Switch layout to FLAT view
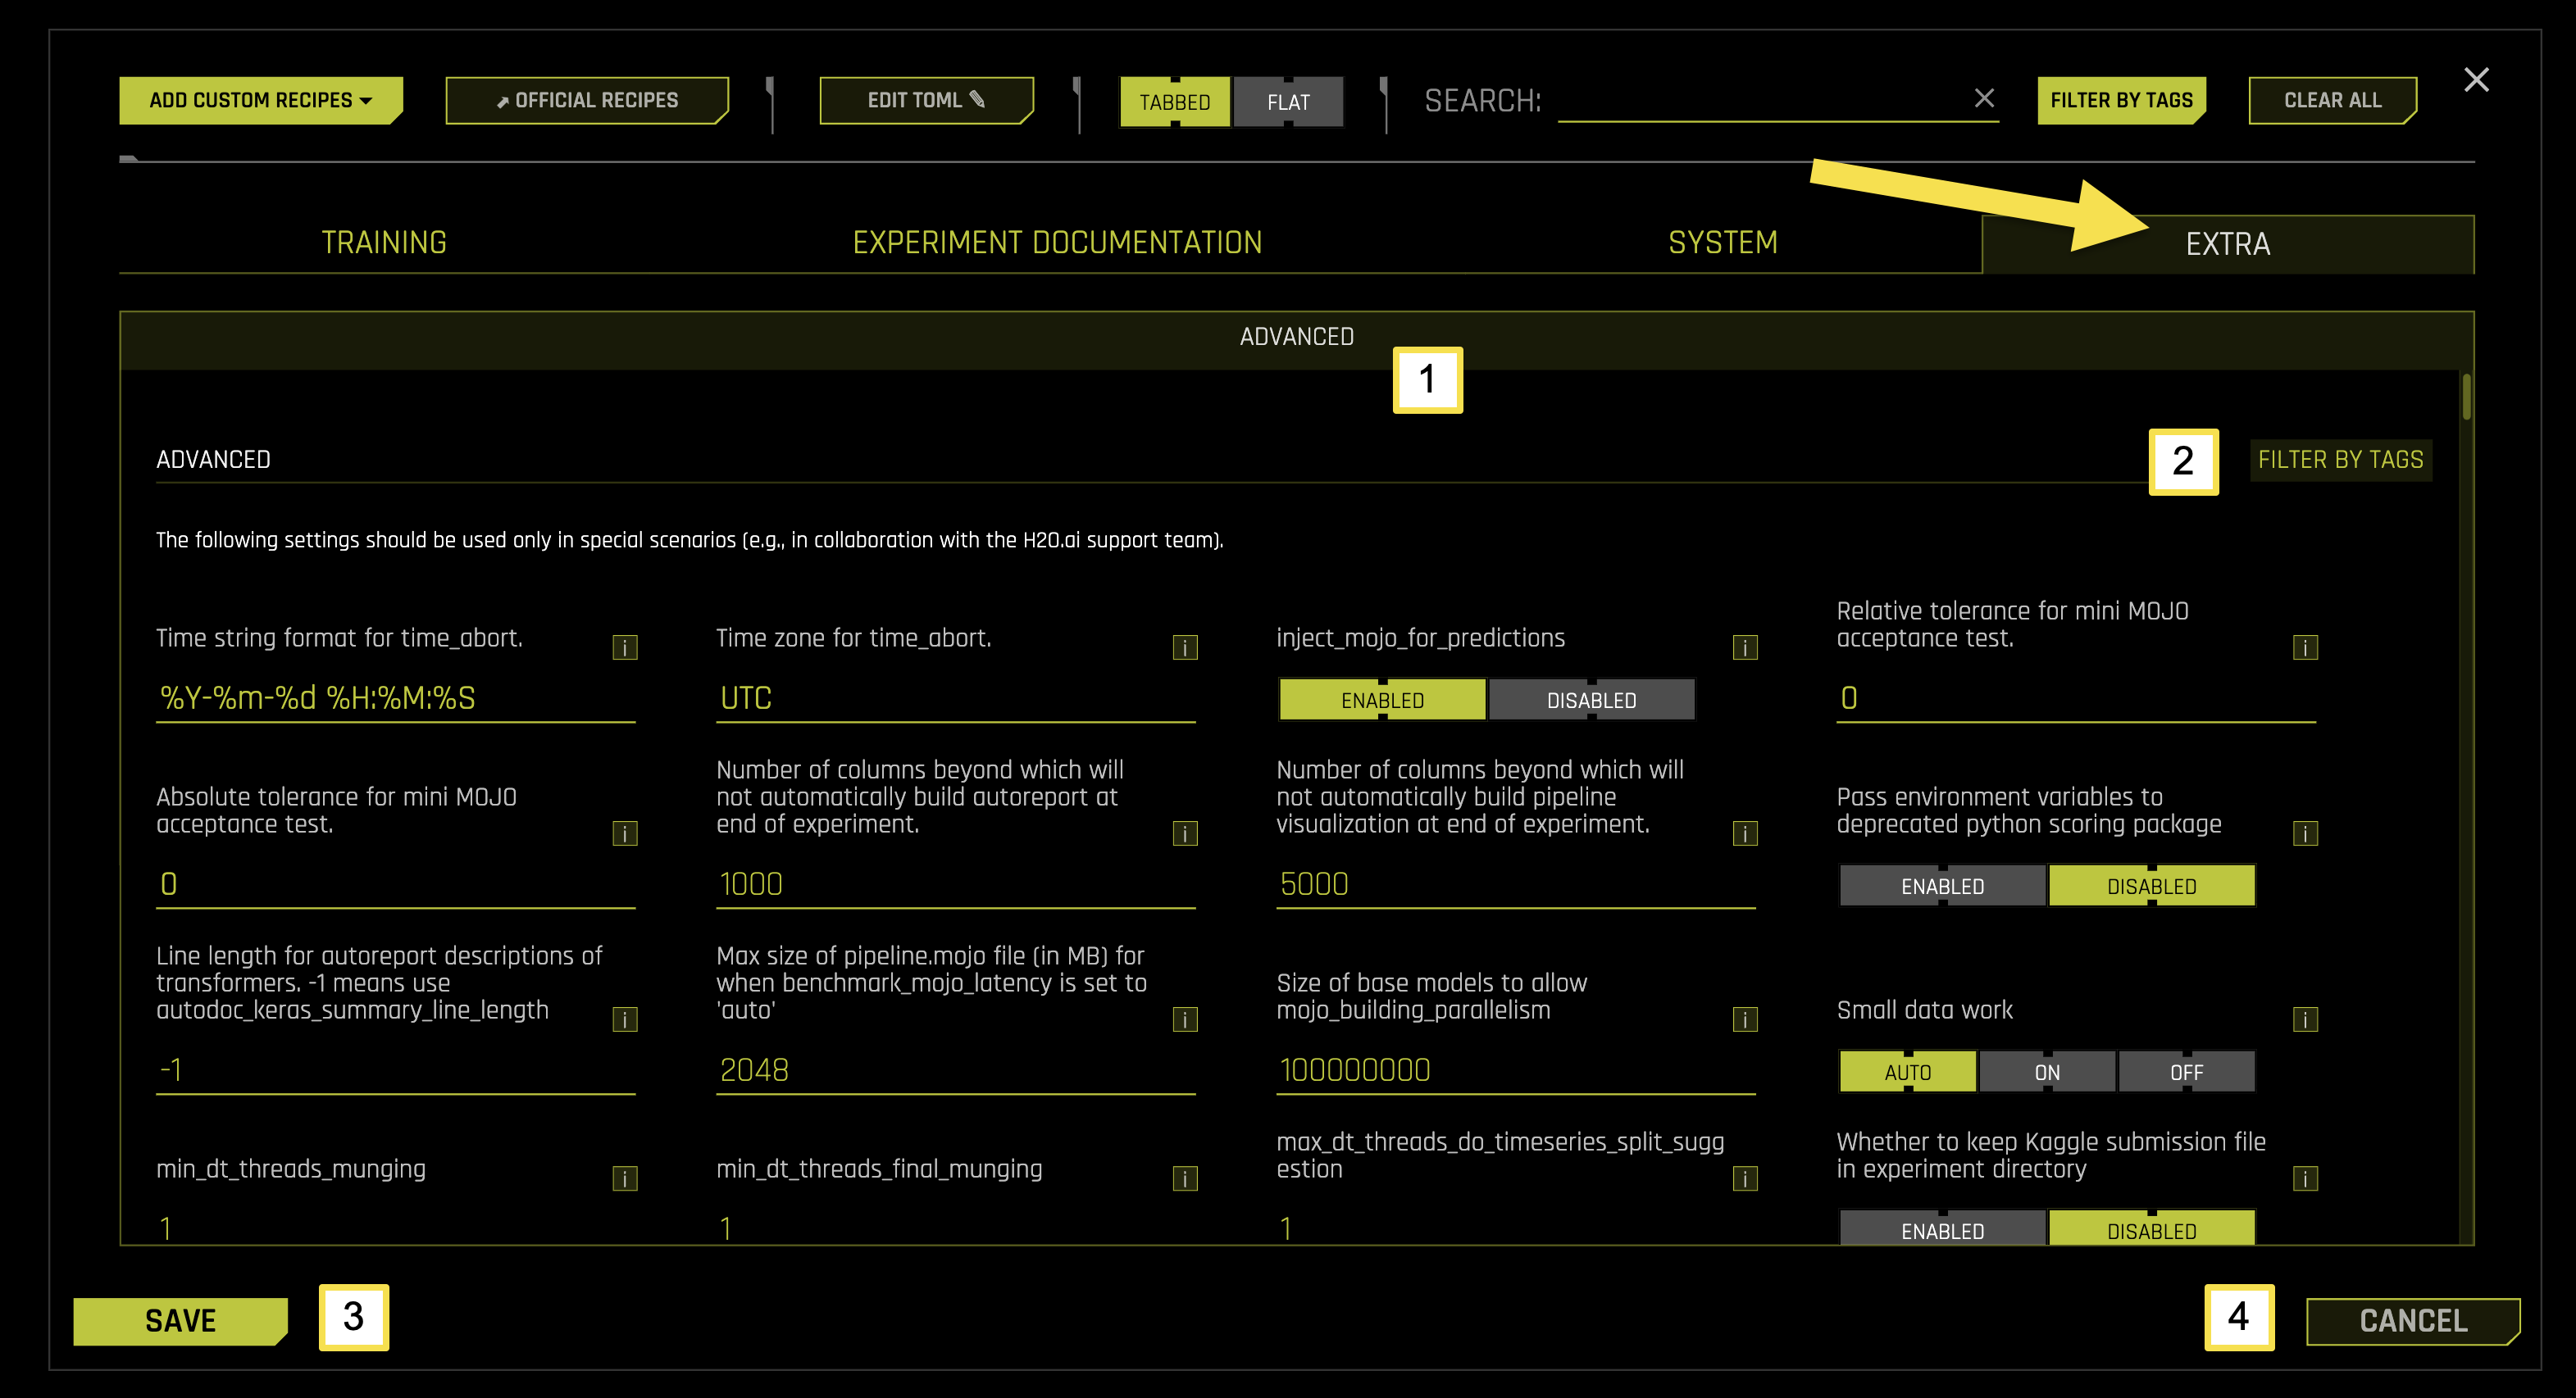 1288,101
